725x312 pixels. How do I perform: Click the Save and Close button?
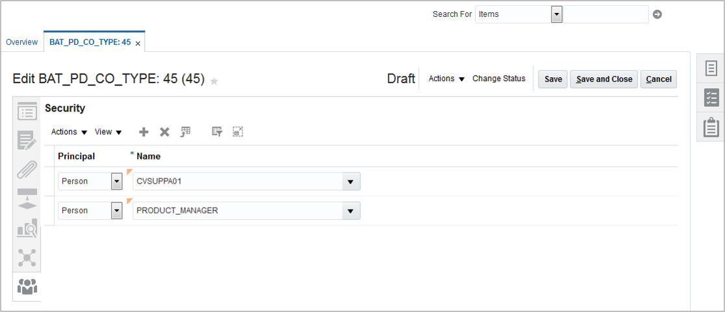pyautogui.click(x=604, y=79)
